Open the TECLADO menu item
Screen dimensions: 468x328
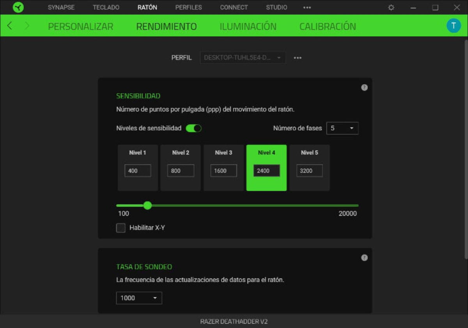[x=106, y=7]
